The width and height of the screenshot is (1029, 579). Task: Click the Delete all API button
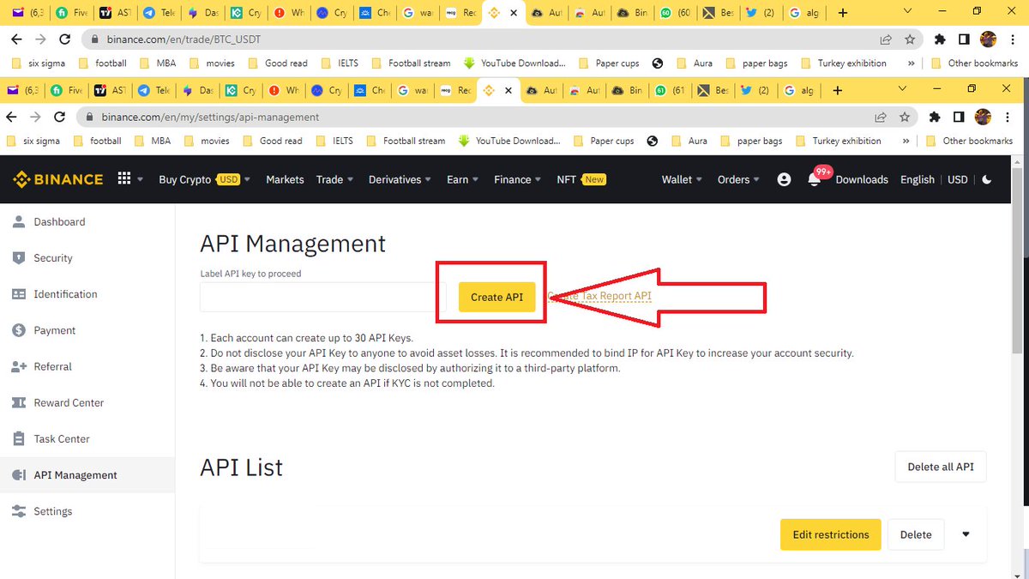tap(941, 467)
